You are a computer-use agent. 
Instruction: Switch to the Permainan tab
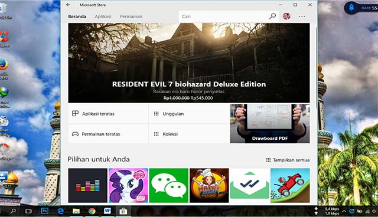click(131, 17)
